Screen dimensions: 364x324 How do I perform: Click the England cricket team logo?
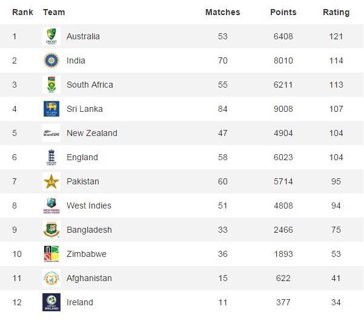51,157
